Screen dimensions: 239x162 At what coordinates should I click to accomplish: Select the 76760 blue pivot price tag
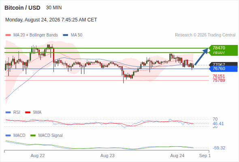click(223, 68)
